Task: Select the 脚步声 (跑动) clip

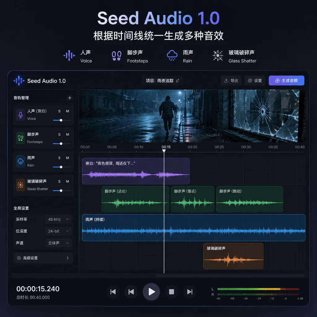Action: [x=250, y=199]
